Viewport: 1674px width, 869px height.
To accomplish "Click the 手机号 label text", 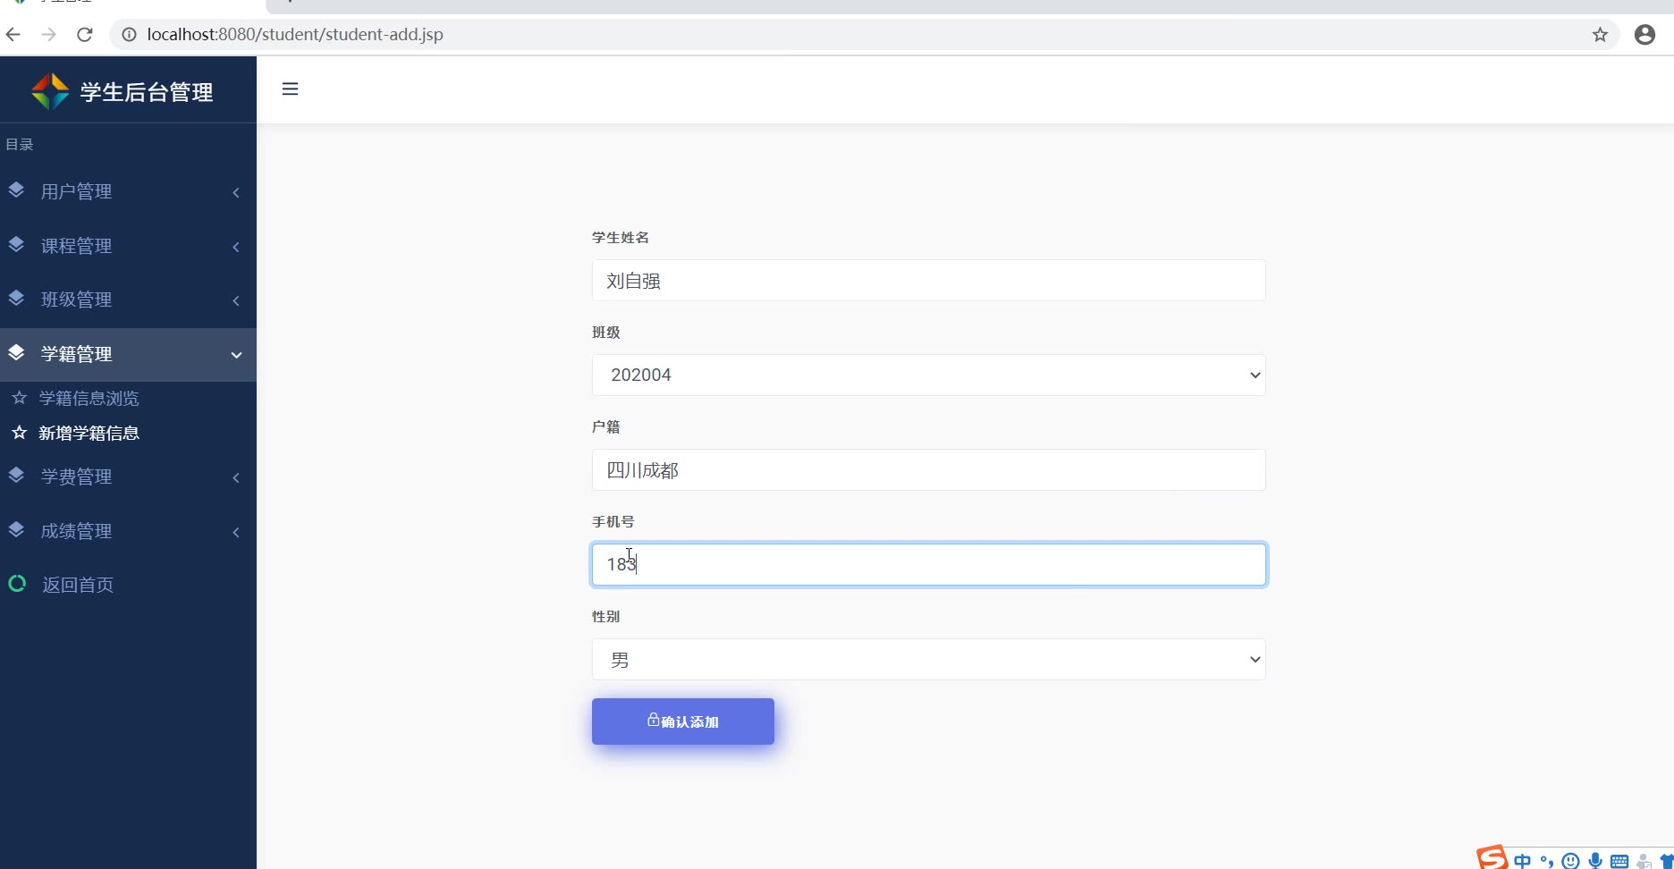I will tap(613, 521).
